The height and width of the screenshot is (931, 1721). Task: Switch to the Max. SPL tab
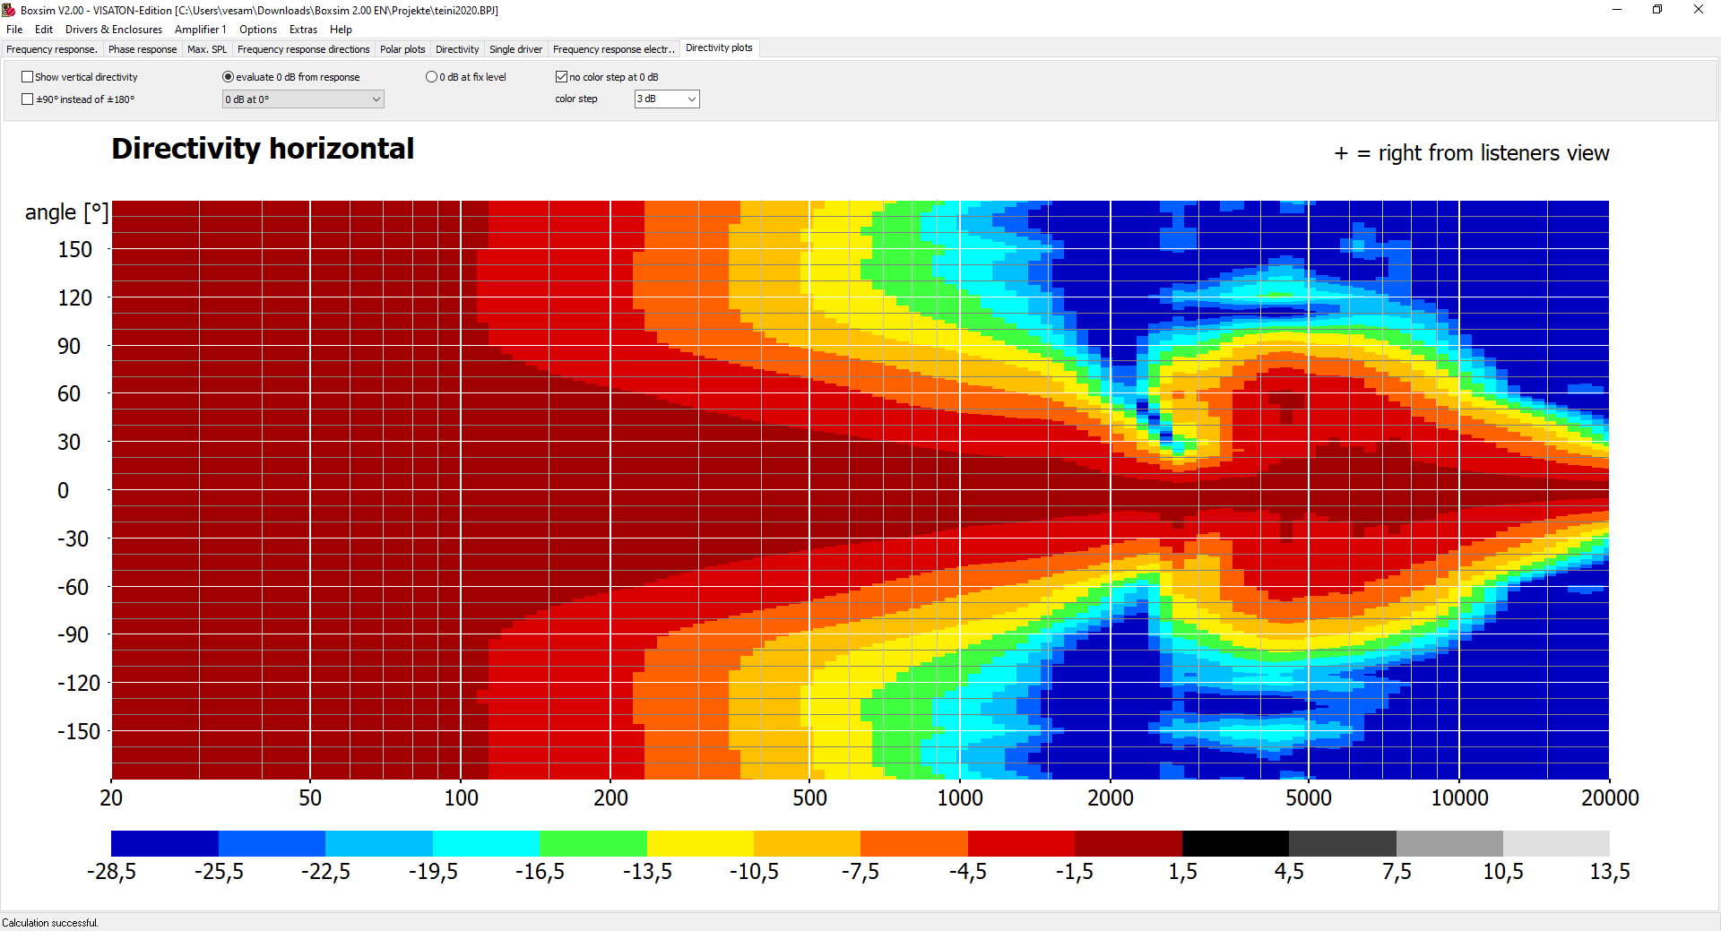[207, 49]
